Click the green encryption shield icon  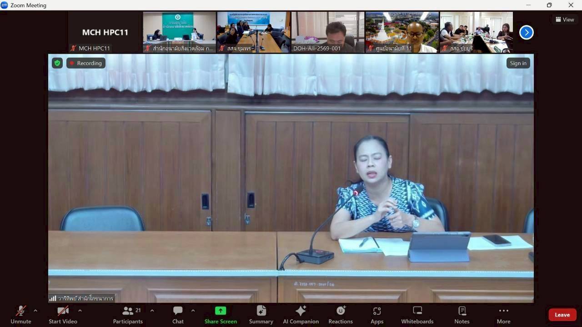57,63
